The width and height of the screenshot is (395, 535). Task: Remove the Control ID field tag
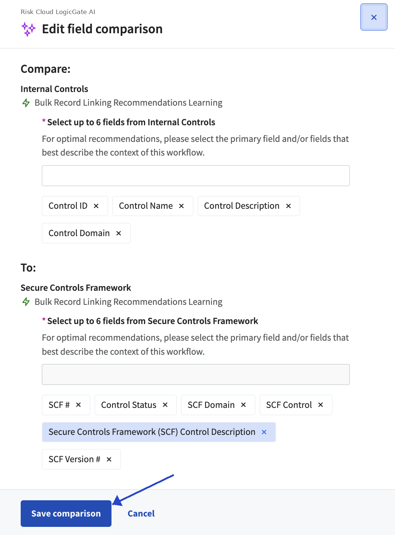96,206
